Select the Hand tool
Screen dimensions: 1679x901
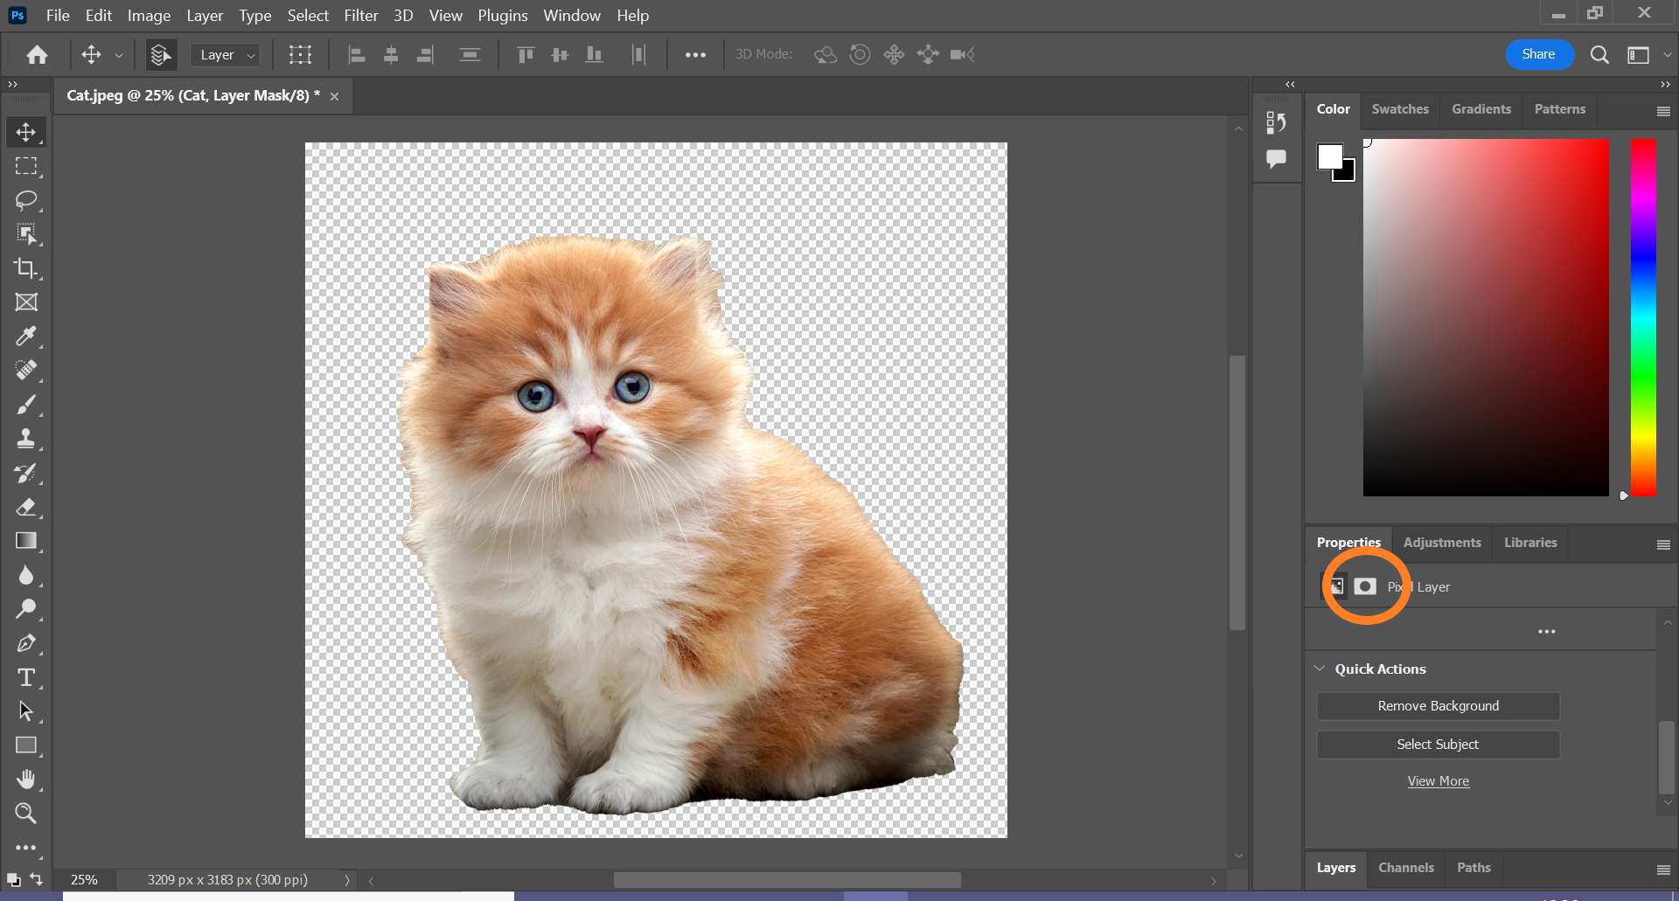coord(26,780)
